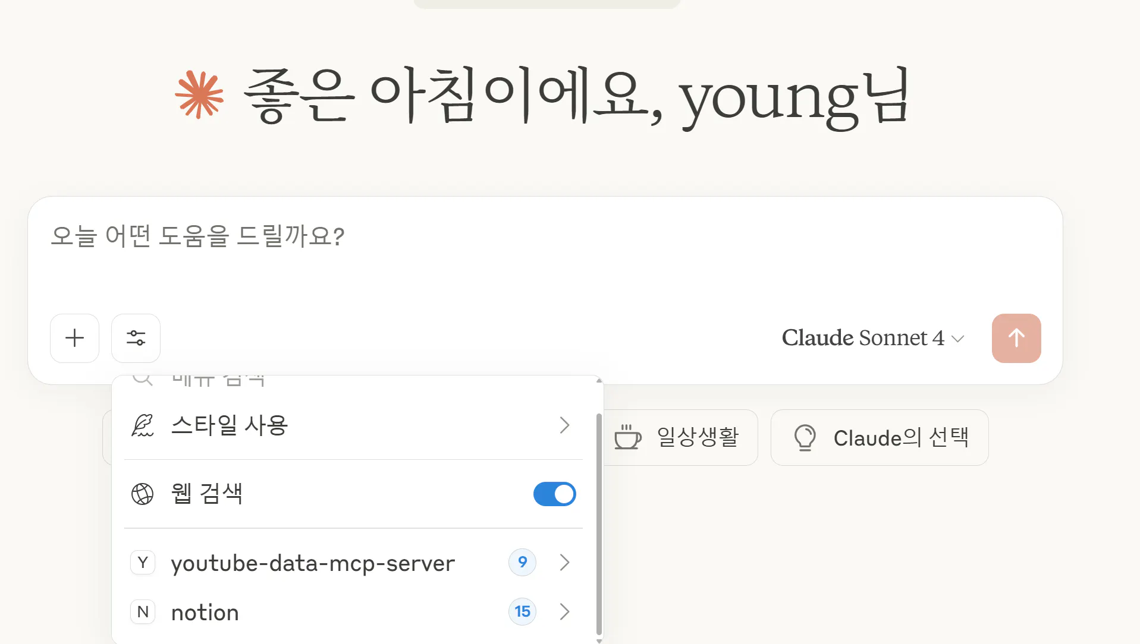
Task: Expand the 스타일 사용 submenu chevron
Action: 564,425
